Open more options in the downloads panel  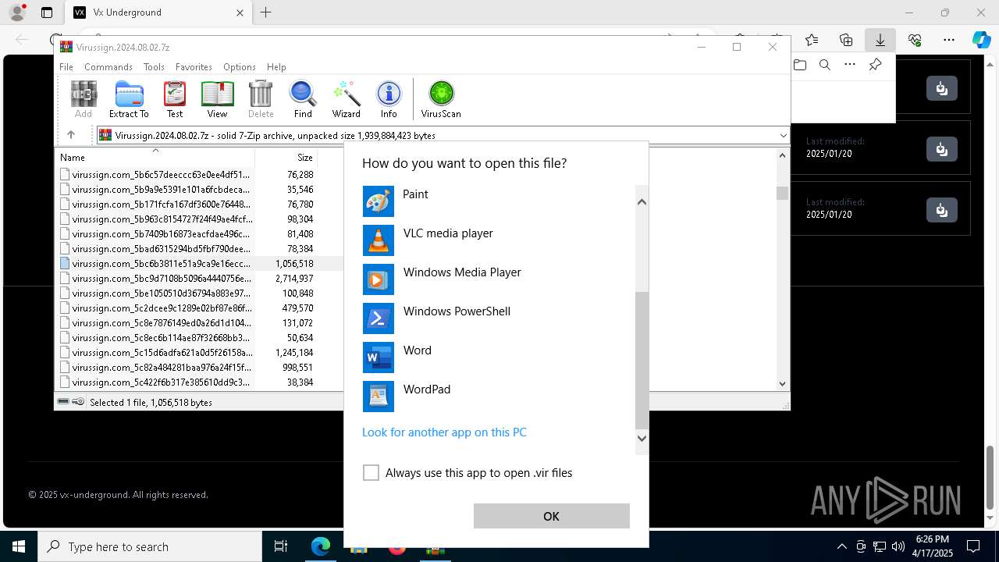[x=850, y=65]
